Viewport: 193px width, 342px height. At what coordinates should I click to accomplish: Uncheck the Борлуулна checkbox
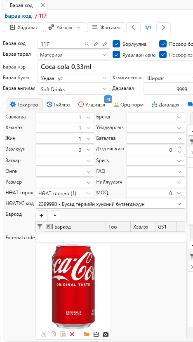tap(116, 44)
